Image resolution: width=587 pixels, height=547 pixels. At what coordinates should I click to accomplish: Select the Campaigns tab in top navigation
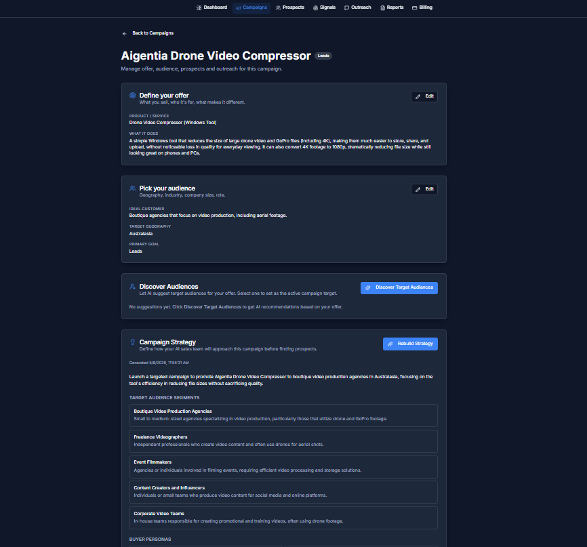point(251,7)
